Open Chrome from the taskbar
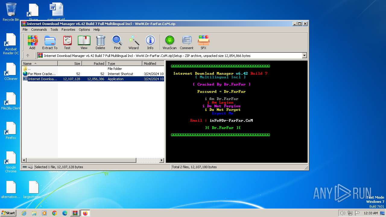 coord(55,213)
